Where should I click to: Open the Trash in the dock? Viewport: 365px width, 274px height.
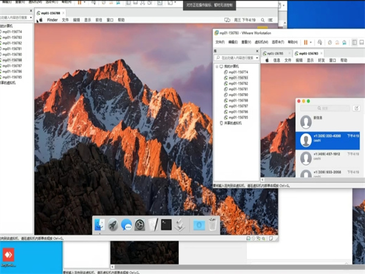[212, 225]
